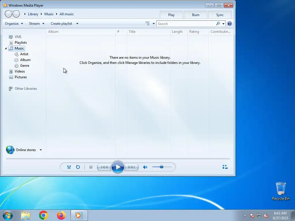Select Videos in the navigation pane
The image size is (295, 221).
pos(17,71)
